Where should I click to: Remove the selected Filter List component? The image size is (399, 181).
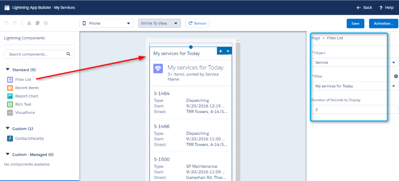point(228,51)
